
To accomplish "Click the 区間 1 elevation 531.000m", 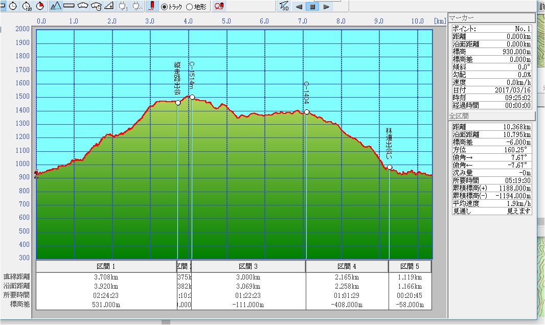I will [x=106, y=305].
